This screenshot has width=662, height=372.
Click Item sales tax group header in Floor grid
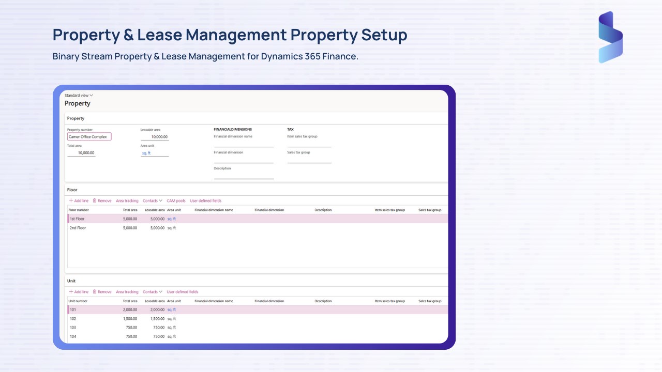(389, 210)
